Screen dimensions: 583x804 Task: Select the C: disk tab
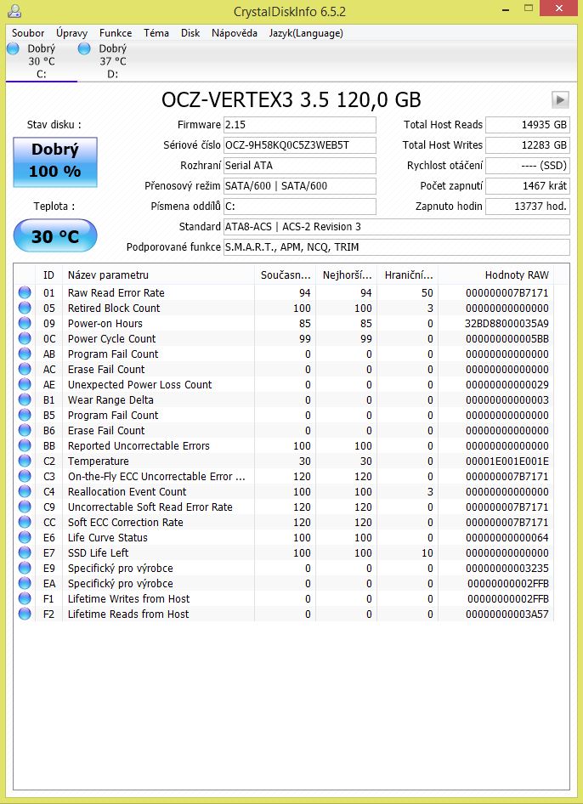point(41,61)
